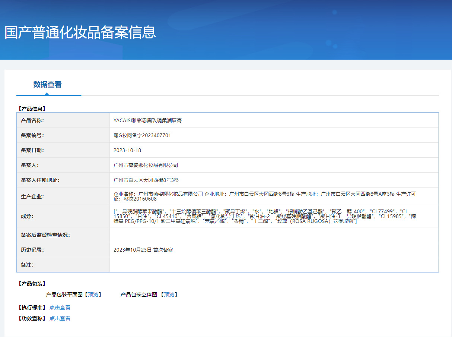Open 功效宣称 点击查看 link
The height and width of the screenshot is (337, 452).
click(x=60, y=318)
